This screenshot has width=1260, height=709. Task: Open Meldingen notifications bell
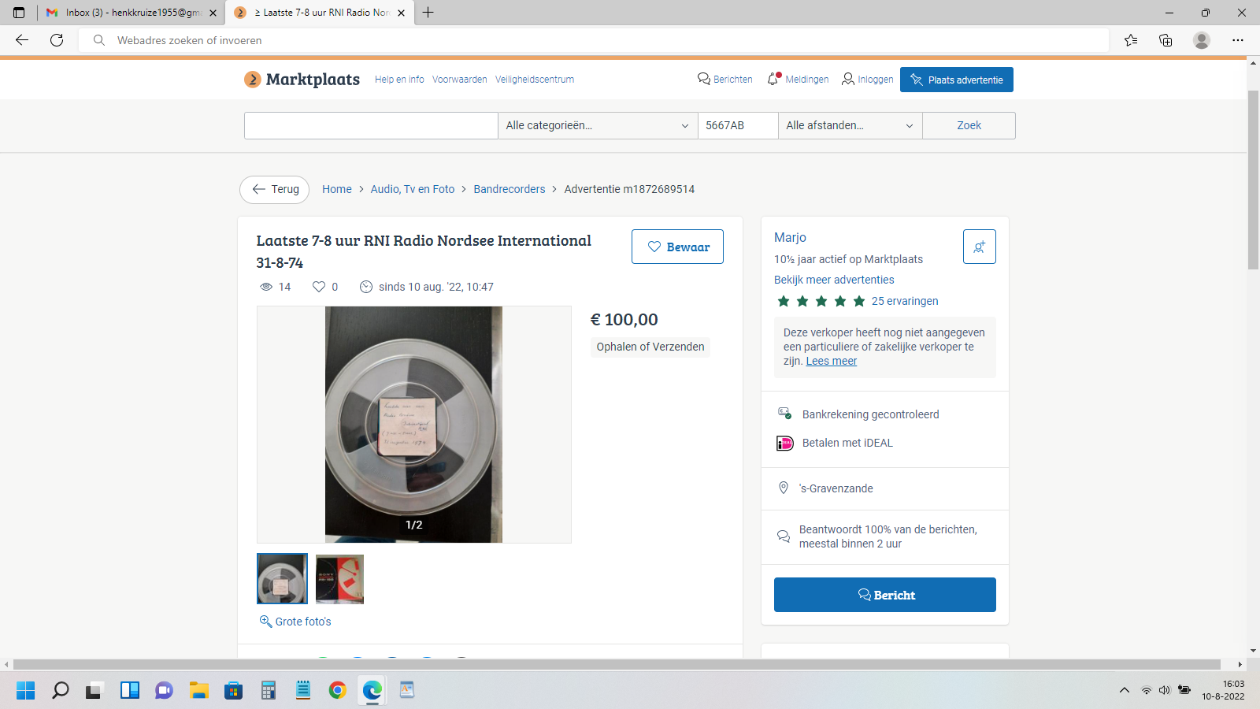[x=773, y=79]
